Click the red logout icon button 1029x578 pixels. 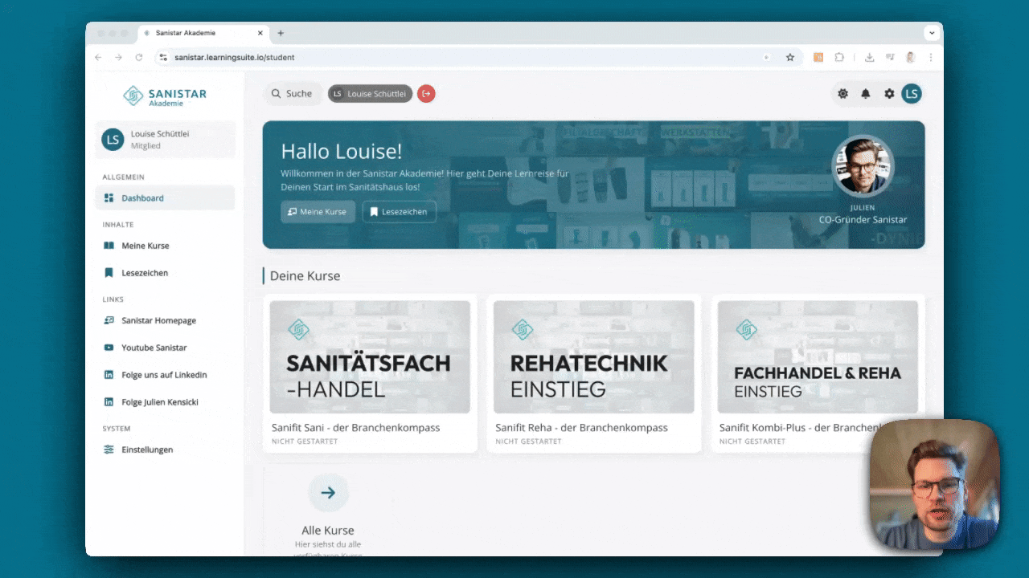pos(427,94)
